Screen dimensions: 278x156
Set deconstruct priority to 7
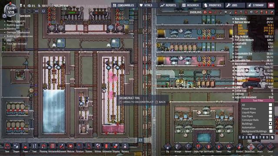click(x=260, y=137)
